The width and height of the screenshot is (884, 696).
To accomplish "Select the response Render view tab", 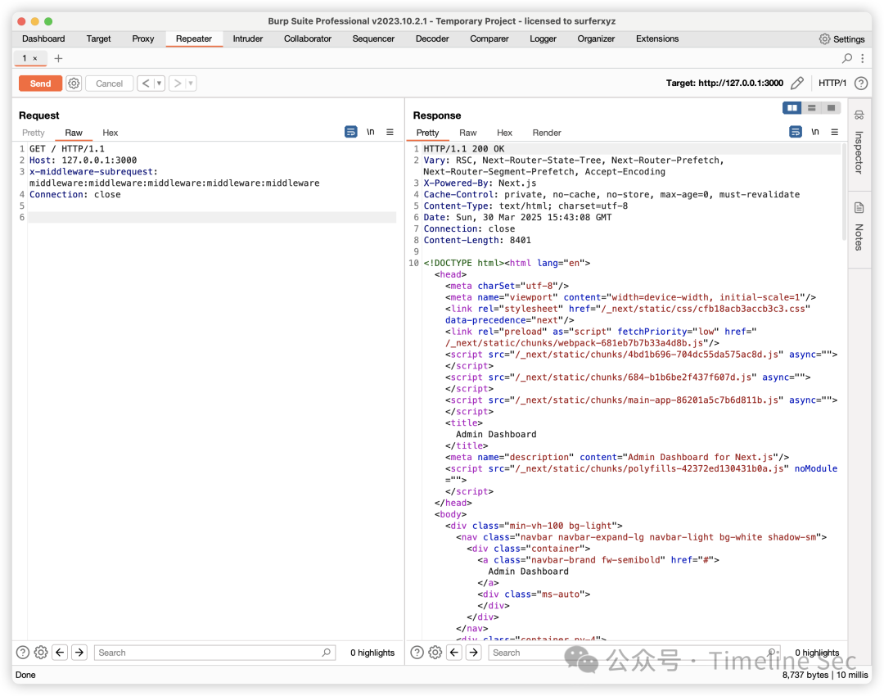I will [x=546, y=133].
